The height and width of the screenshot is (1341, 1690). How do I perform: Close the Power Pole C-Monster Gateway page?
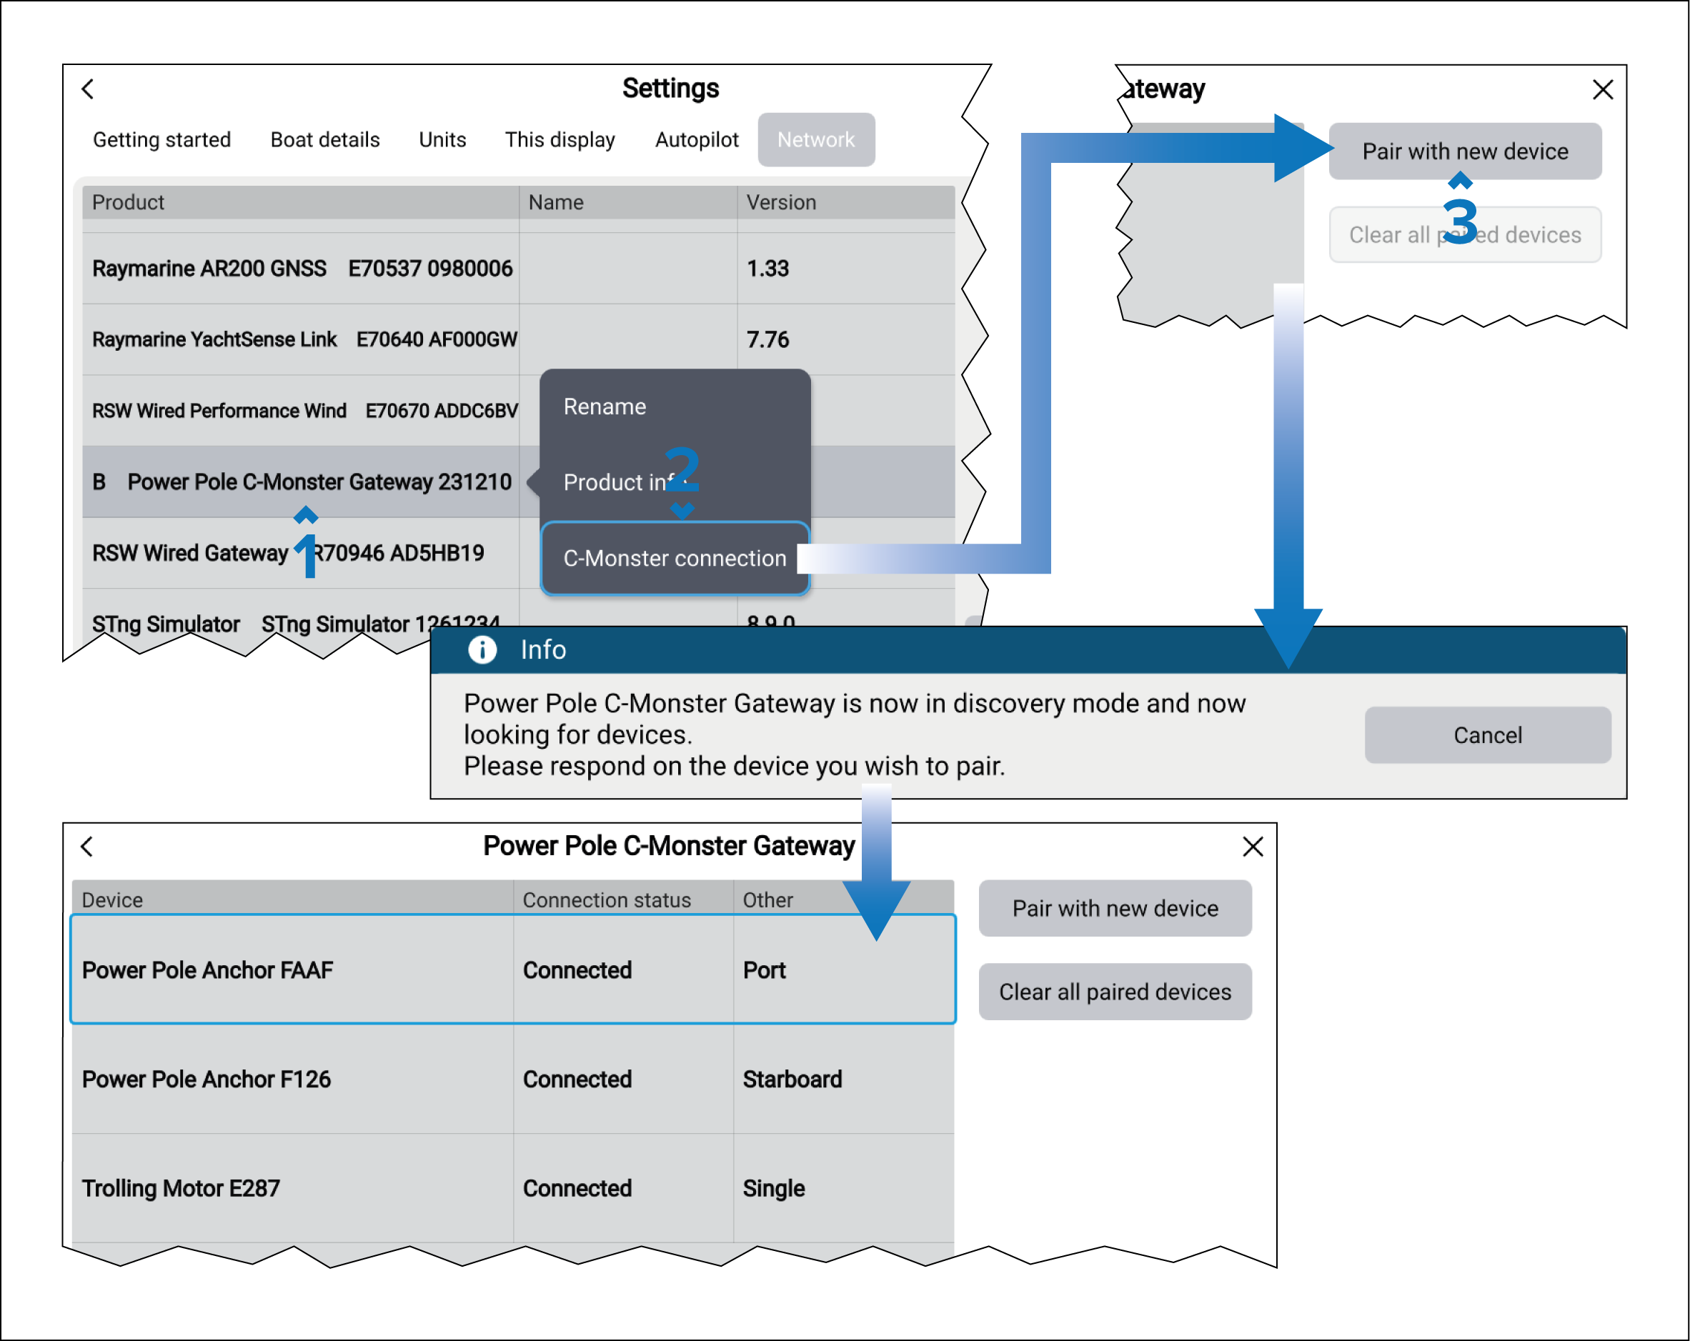tap(1253, 847)
